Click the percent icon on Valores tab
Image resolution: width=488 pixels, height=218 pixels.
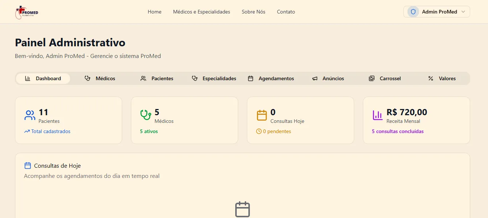(x=431, y=78)
